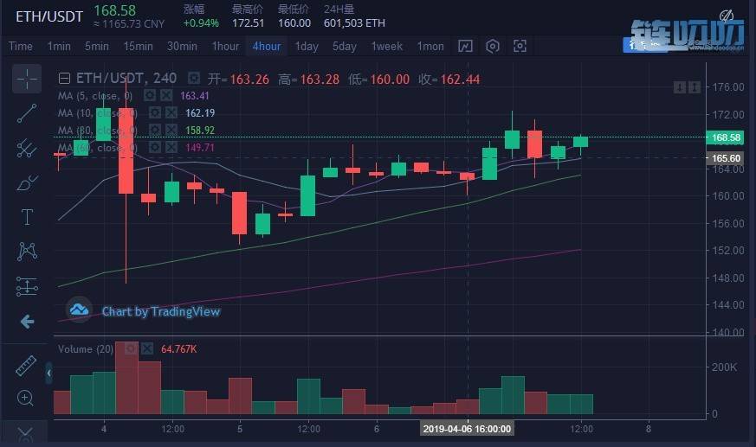Select the measure ruler tool

(27, 365)
